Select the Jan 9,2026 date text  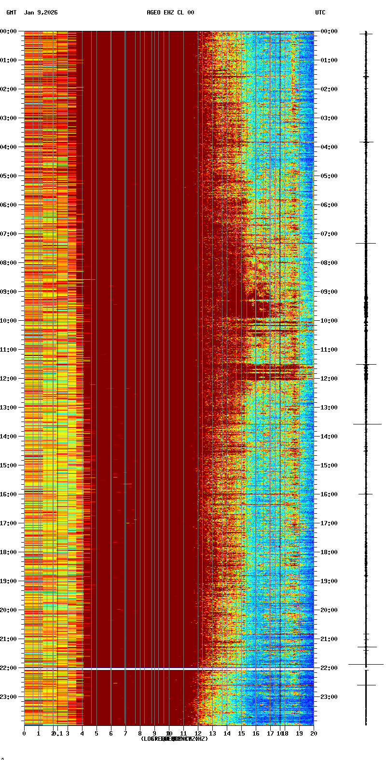point(41,13)
